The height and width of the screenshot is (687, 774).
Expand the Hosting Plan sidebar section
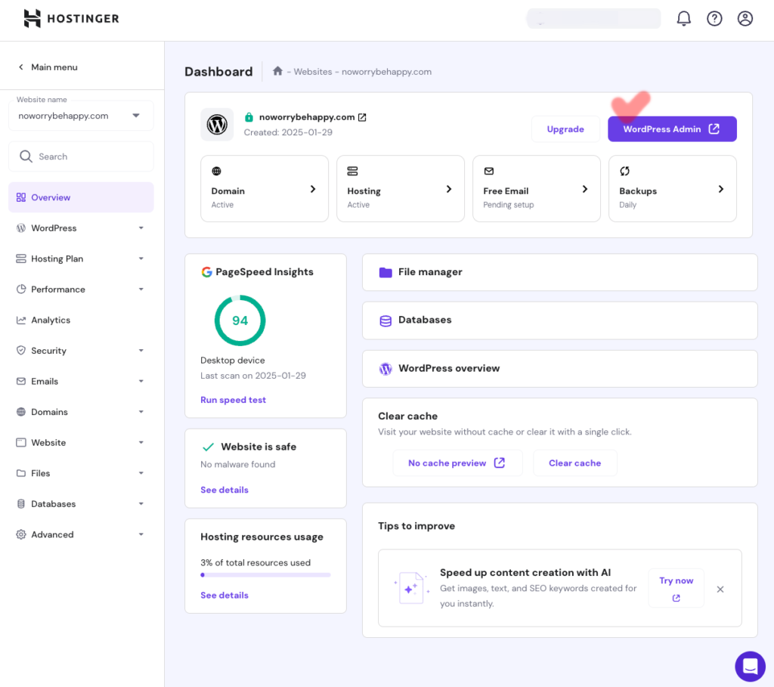point(141,258)
